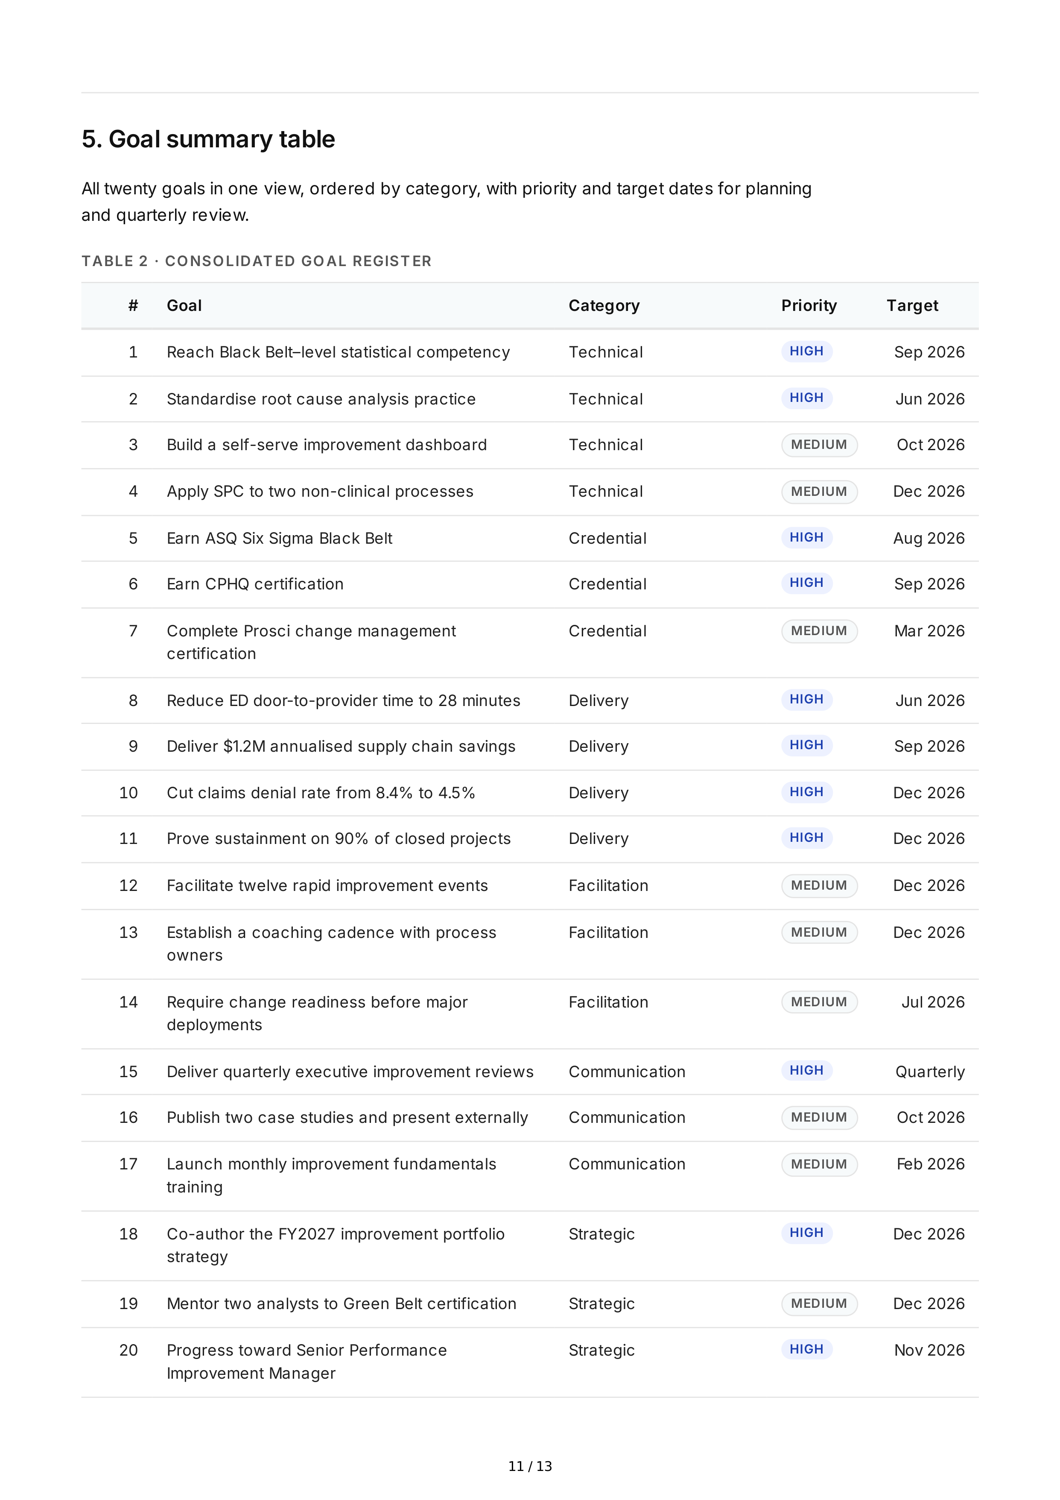1060x1500 pixels.
Task: Click 'Strategic' category in the Green Belt mentoring row
Action: click(x=602, y=1304)
